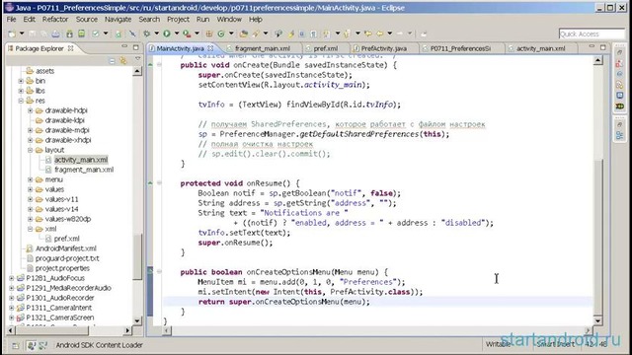Click Package Explorer horizontal scroll right arrow
632x355 pixels.
(127, 330)
